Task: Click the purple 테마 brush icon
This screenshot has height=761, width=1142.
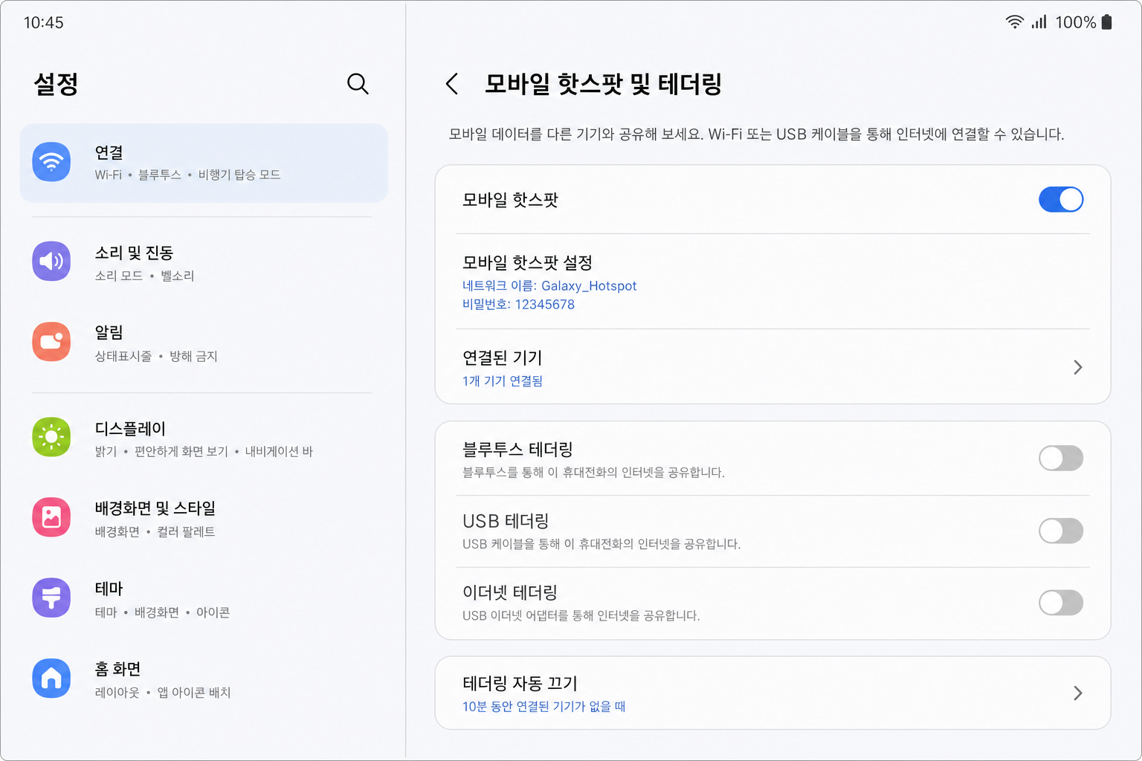Action: [51, 598]
